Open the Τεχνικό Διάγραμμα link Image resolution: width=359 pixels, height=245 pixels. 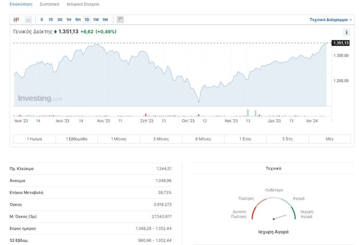click(x=330, y=20)
